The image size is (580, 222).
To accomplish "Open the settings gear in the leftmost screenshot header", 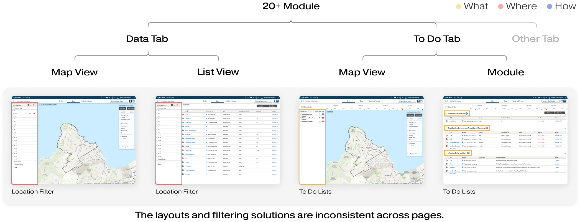I will pyautogui.click(x=107, y=98).
